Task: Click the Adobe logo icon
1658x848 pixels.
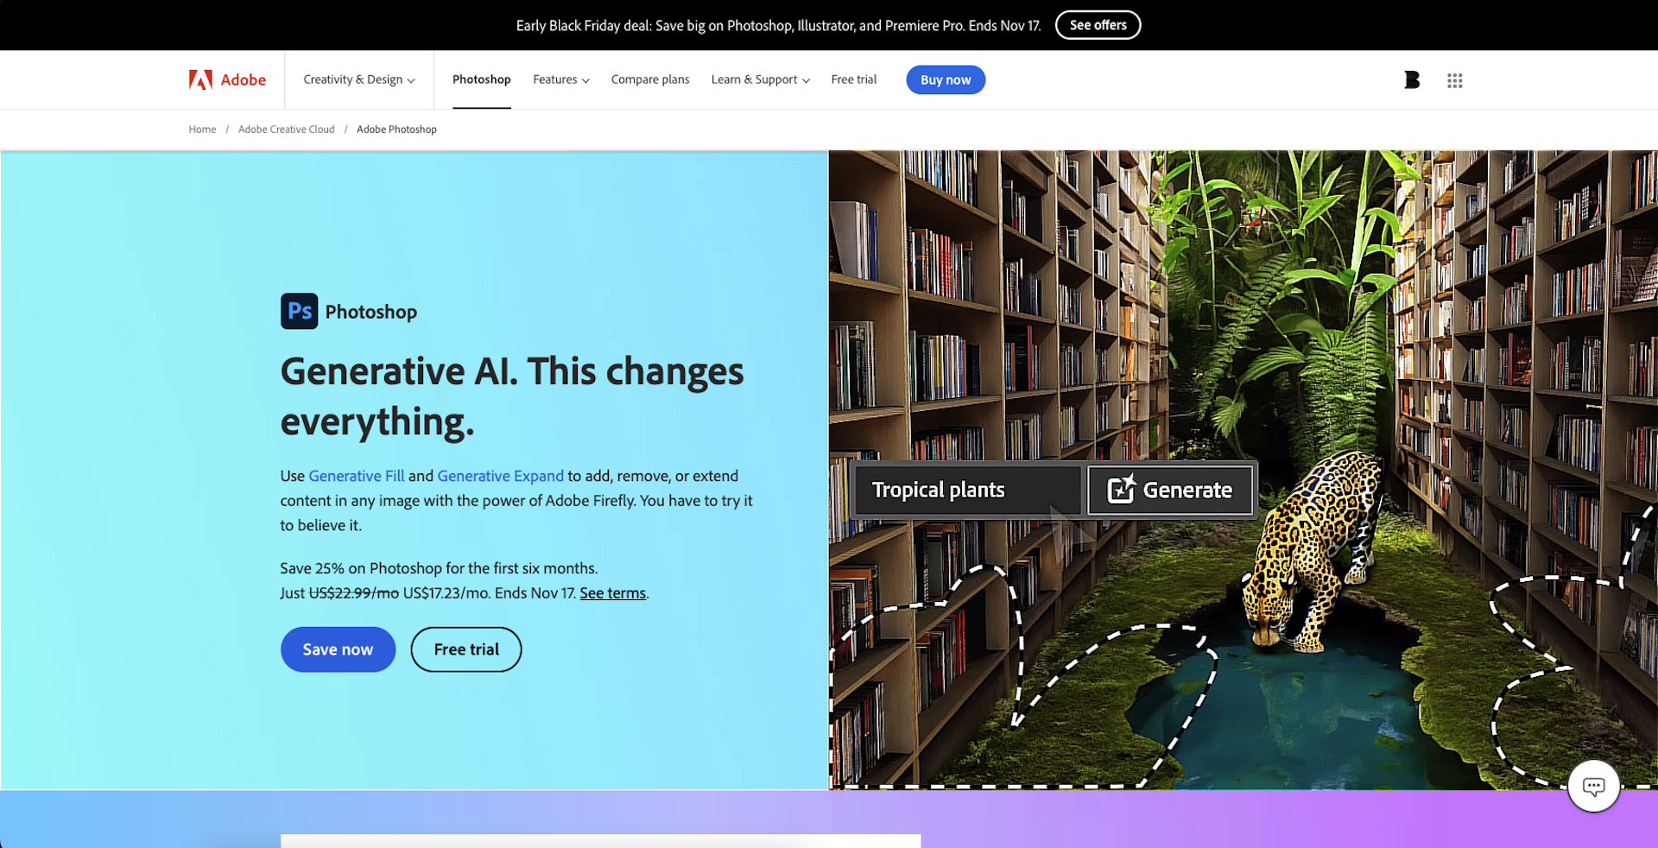Action: pos(200,79)
